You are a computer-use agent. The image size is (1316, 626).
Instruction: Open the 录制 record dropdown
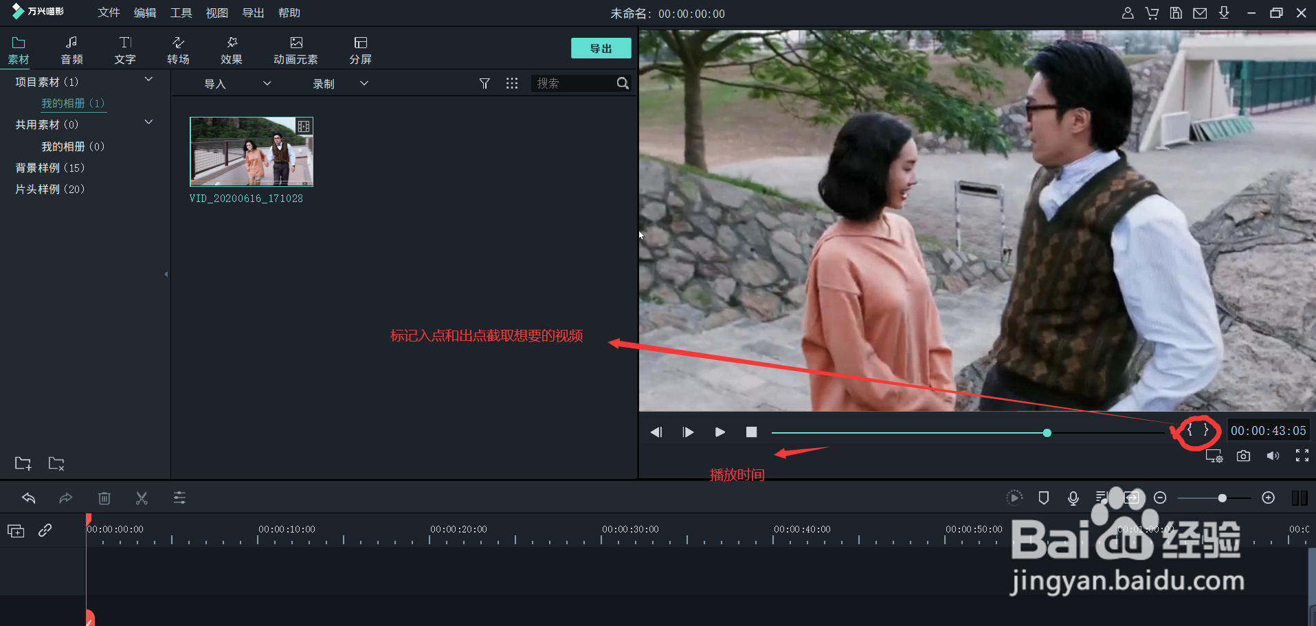click(341, 84)
